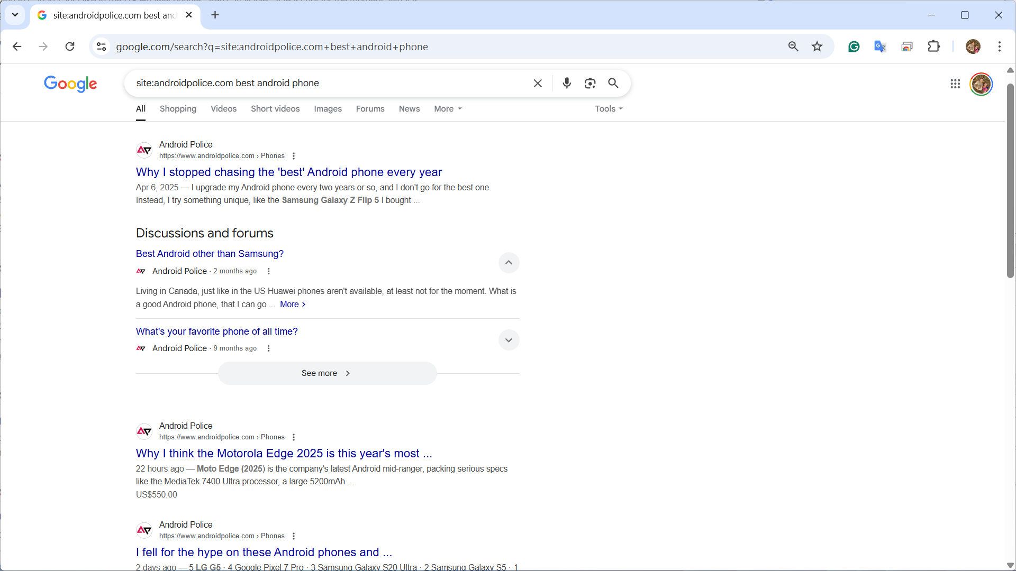
Task: Expand the 'What's your favorite phone' discussion
Action: [509, 340]
